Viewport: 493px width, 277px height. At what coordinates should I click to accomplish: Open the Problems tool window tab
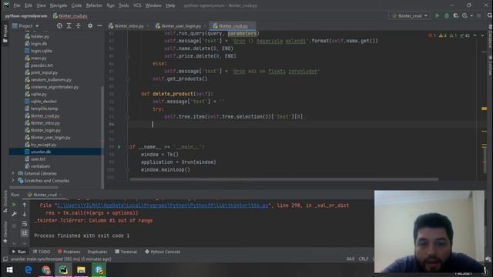pos(69,252)
